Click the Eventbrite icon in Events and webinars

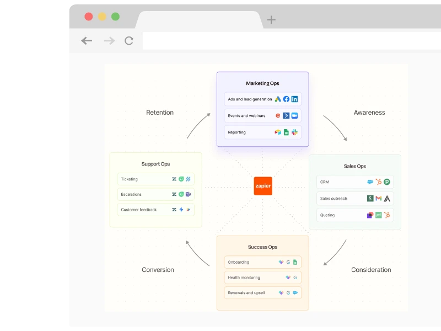(x=278, y=116)
